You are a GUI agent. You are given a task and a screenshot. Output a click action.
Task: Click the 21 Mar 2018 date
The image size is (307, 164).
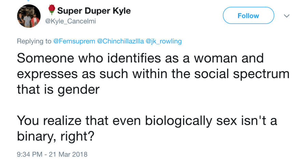pos(69,154)
